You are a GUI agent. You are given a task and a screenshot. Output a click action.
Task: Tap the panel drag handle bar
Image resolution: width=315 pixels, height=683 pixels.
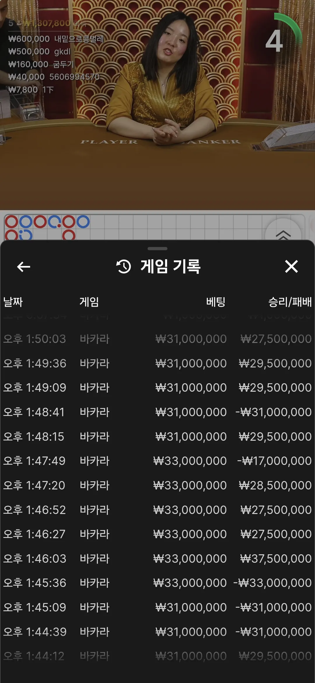[157, 249]
